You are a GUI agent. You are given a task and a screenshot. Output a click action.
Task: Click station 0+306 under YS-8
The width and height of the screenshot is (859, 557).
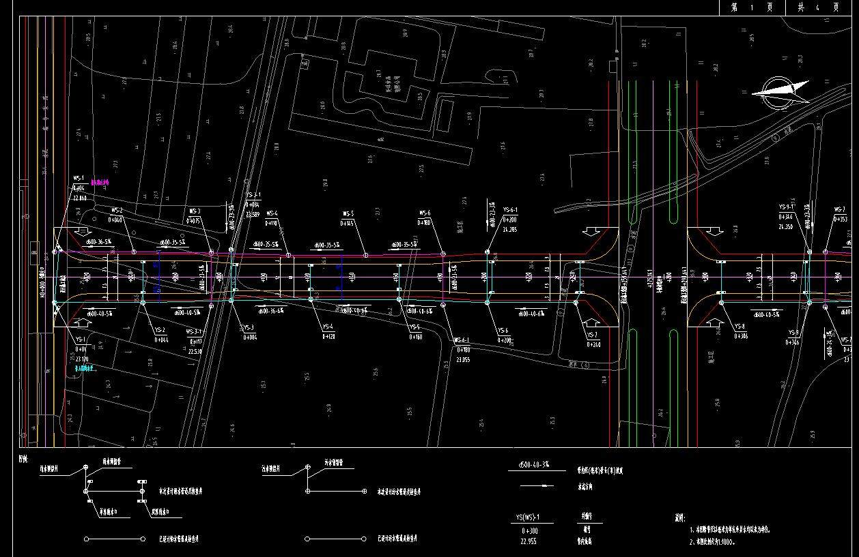(740, 336)
